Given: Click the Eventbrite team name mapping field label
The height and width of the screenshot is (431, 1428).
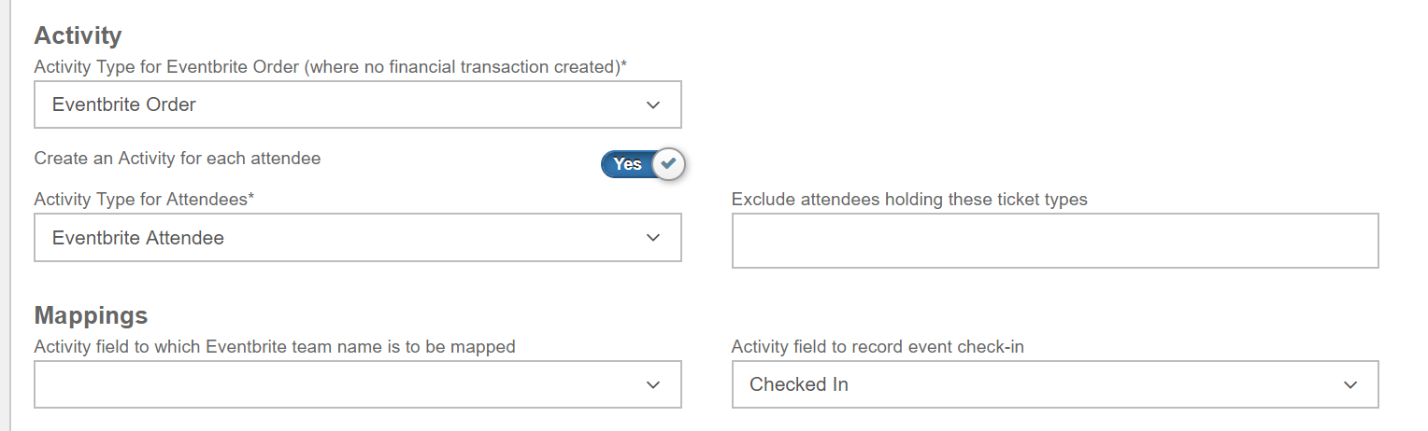Looking at the screenshot, I should pos(275,347).
